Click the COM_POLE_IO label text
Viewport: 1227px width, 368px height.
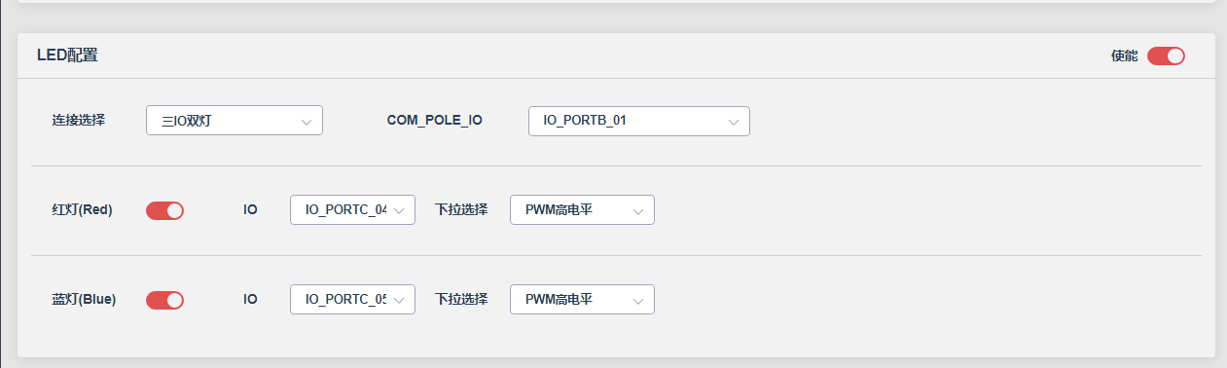pyautogui.click(x=434, y=121)
